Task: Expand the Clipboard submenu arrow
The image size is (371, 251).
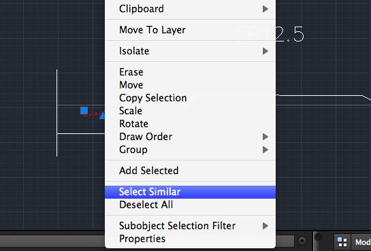Action: pyautogui.click(x=265, y=9)
